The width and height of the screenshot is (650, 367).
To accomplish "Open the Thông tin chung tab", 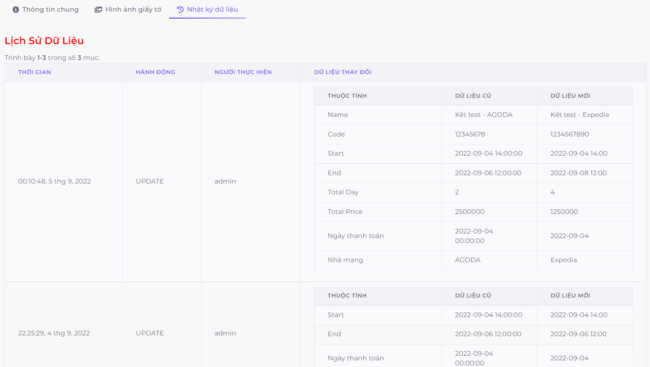I will point(50,10).
